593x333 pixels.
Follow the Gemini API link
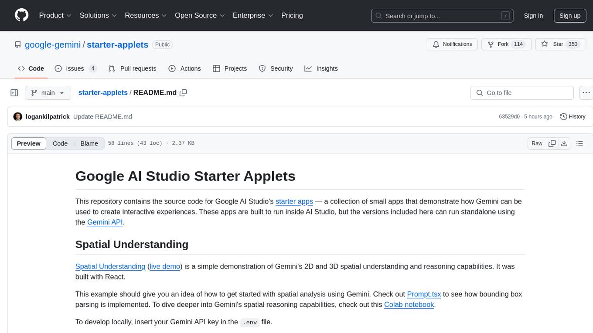(105, 222)
